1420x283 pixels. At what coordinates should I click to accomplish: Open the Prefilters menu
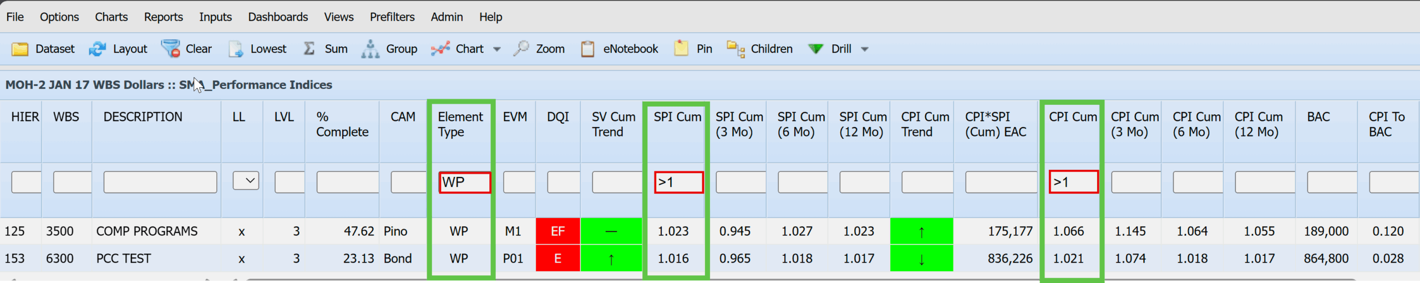tap(392, 17)
